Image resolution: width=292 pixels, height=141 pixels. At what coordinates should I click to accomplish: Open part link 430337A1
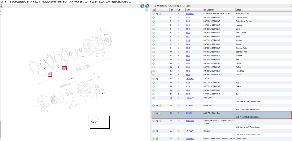coord(190,98)
